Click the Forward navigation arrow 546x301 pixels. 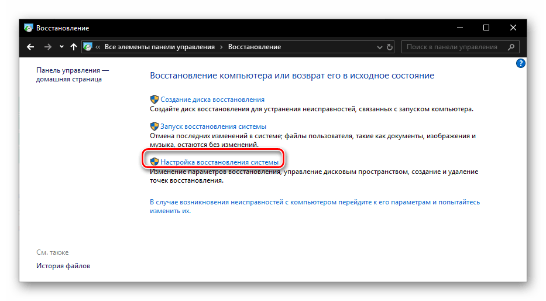49,47
